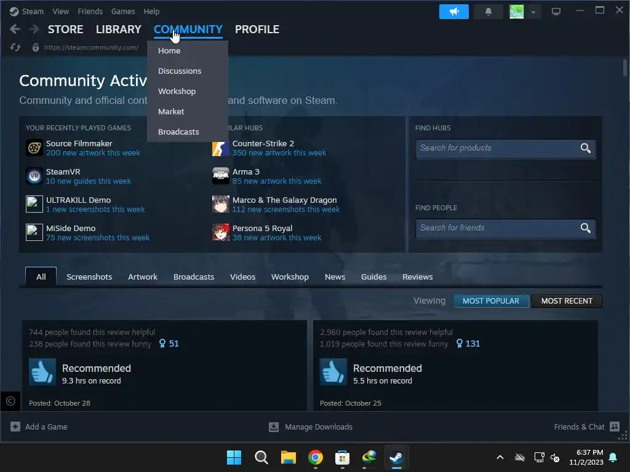Click the page vertical scrollbar
Viewport: 630px width, 472px height.
click(x=625, y=68)
